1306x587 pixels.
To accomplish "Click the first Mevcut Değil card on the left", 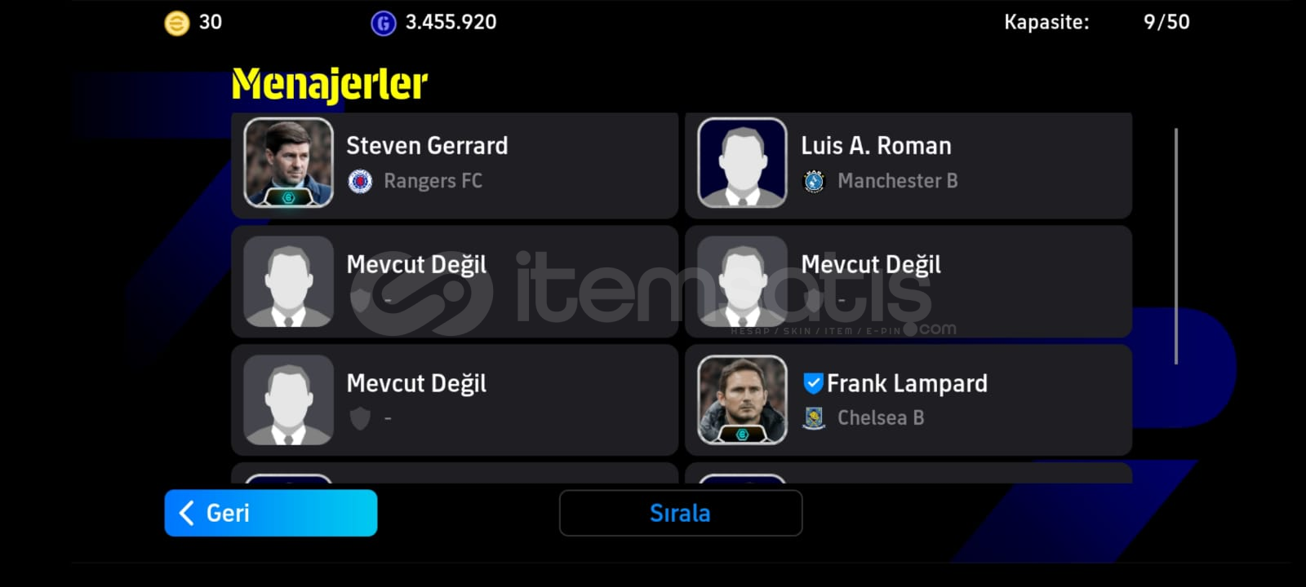I will click(x=455, y=281).
